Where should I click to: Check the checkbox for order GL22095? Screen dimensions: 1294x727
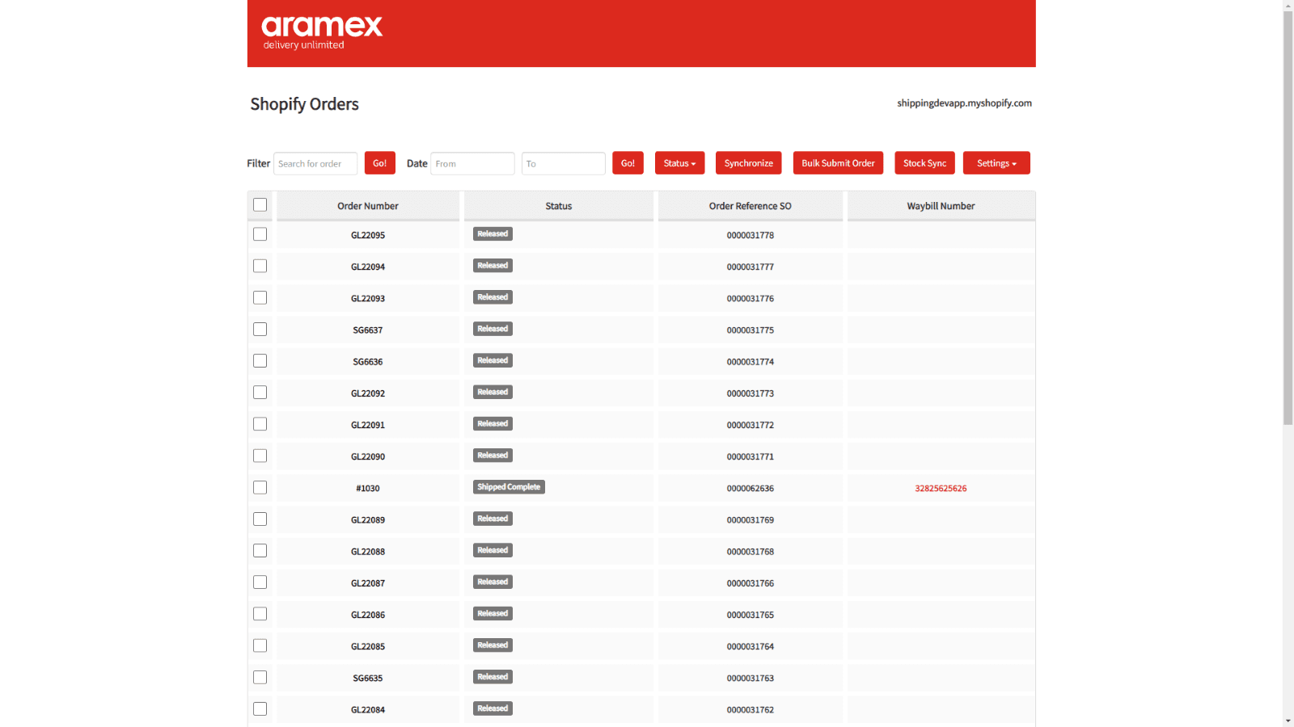tap(260, 234)
